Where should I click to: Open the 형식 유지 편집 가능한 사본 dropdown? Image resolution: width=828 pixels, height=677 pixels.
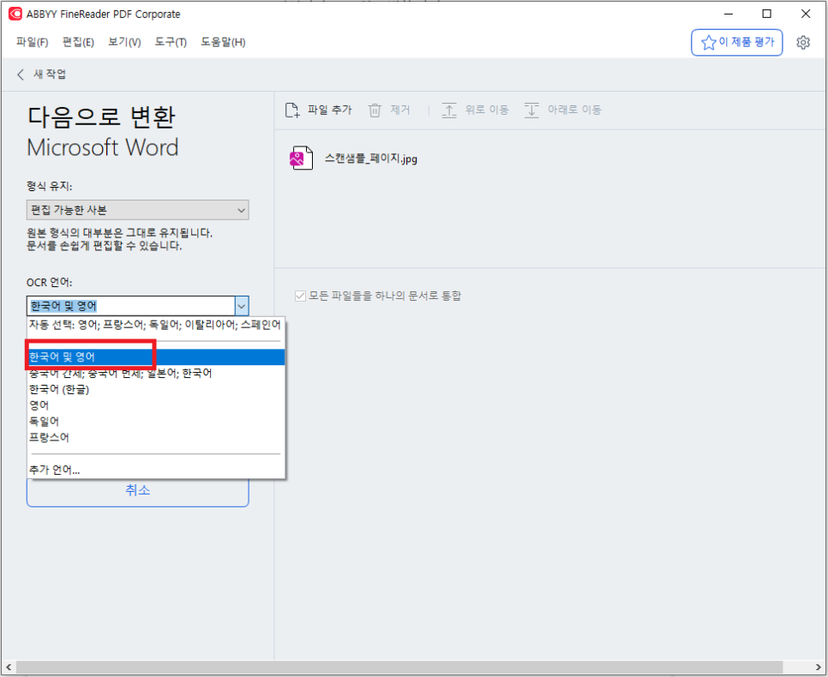point(137,210)
